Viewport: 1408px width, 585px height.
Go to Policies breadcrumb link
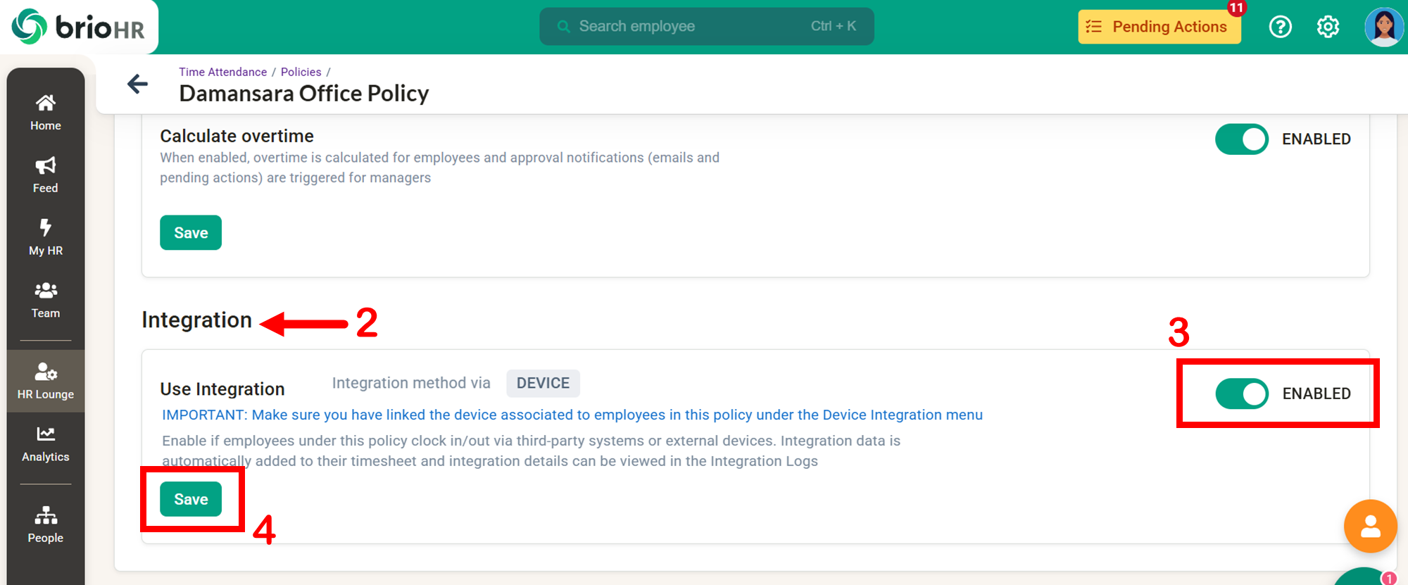coord(301,72)
